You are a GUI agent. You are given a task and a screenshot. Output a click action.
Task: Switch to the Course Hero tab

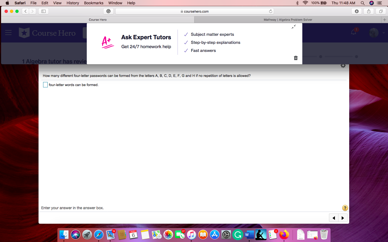click(x=98, y=20)
